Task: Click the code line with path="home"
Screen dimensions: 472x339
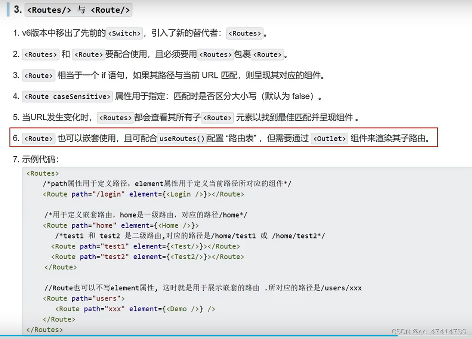Action: (121, 225)
